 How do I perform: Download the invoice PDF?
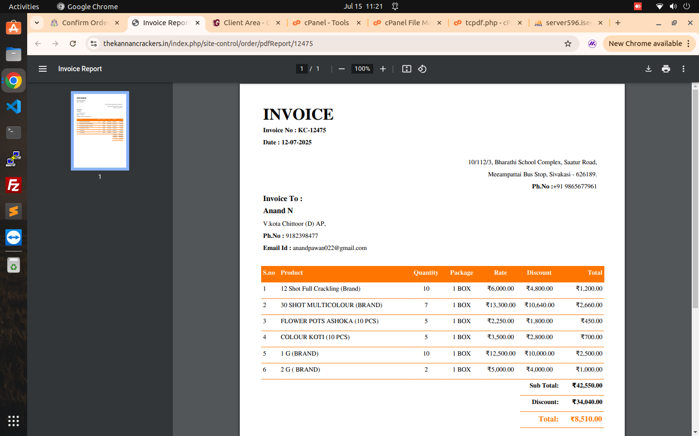click(648, 69)
